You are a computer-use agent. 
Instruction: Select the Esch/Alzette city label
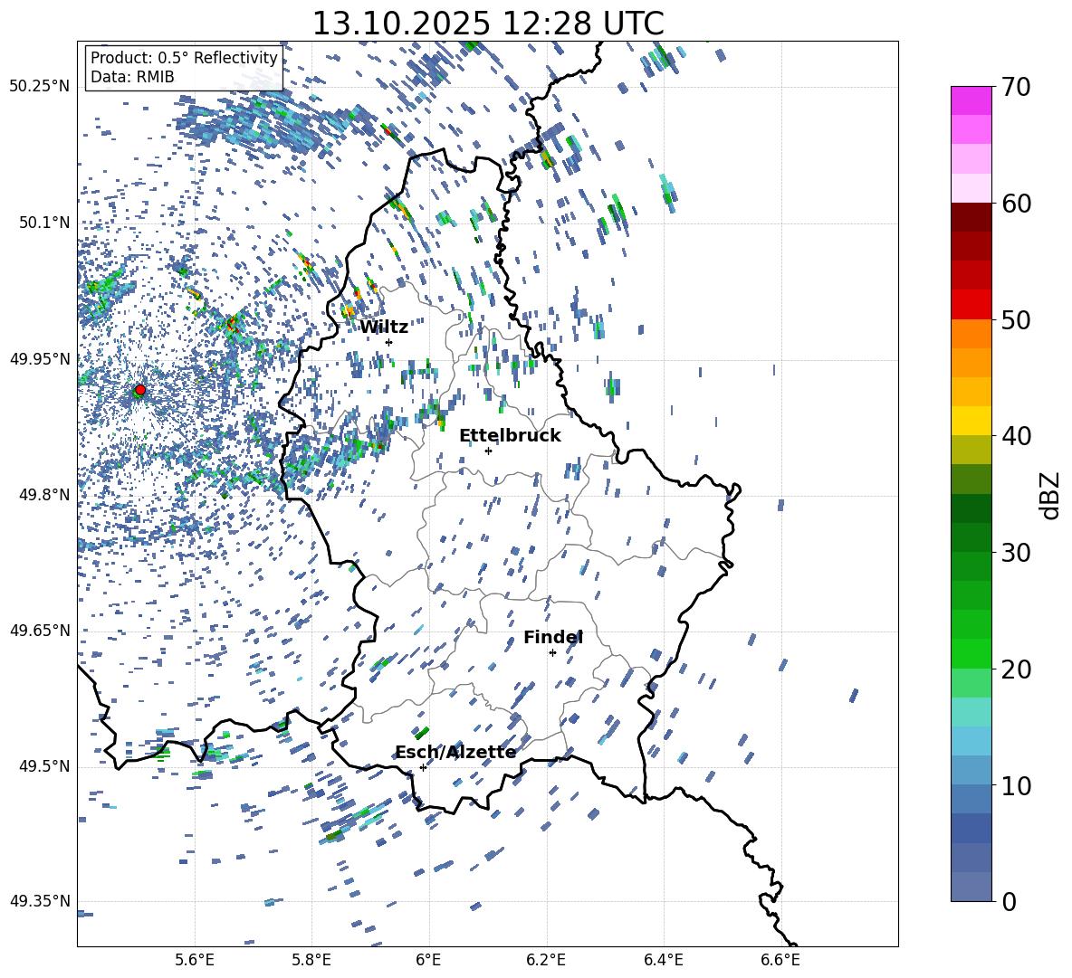455,753
